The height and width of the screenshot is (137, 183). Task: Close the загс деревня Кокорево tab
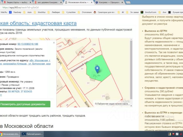(x=61, y=3)
